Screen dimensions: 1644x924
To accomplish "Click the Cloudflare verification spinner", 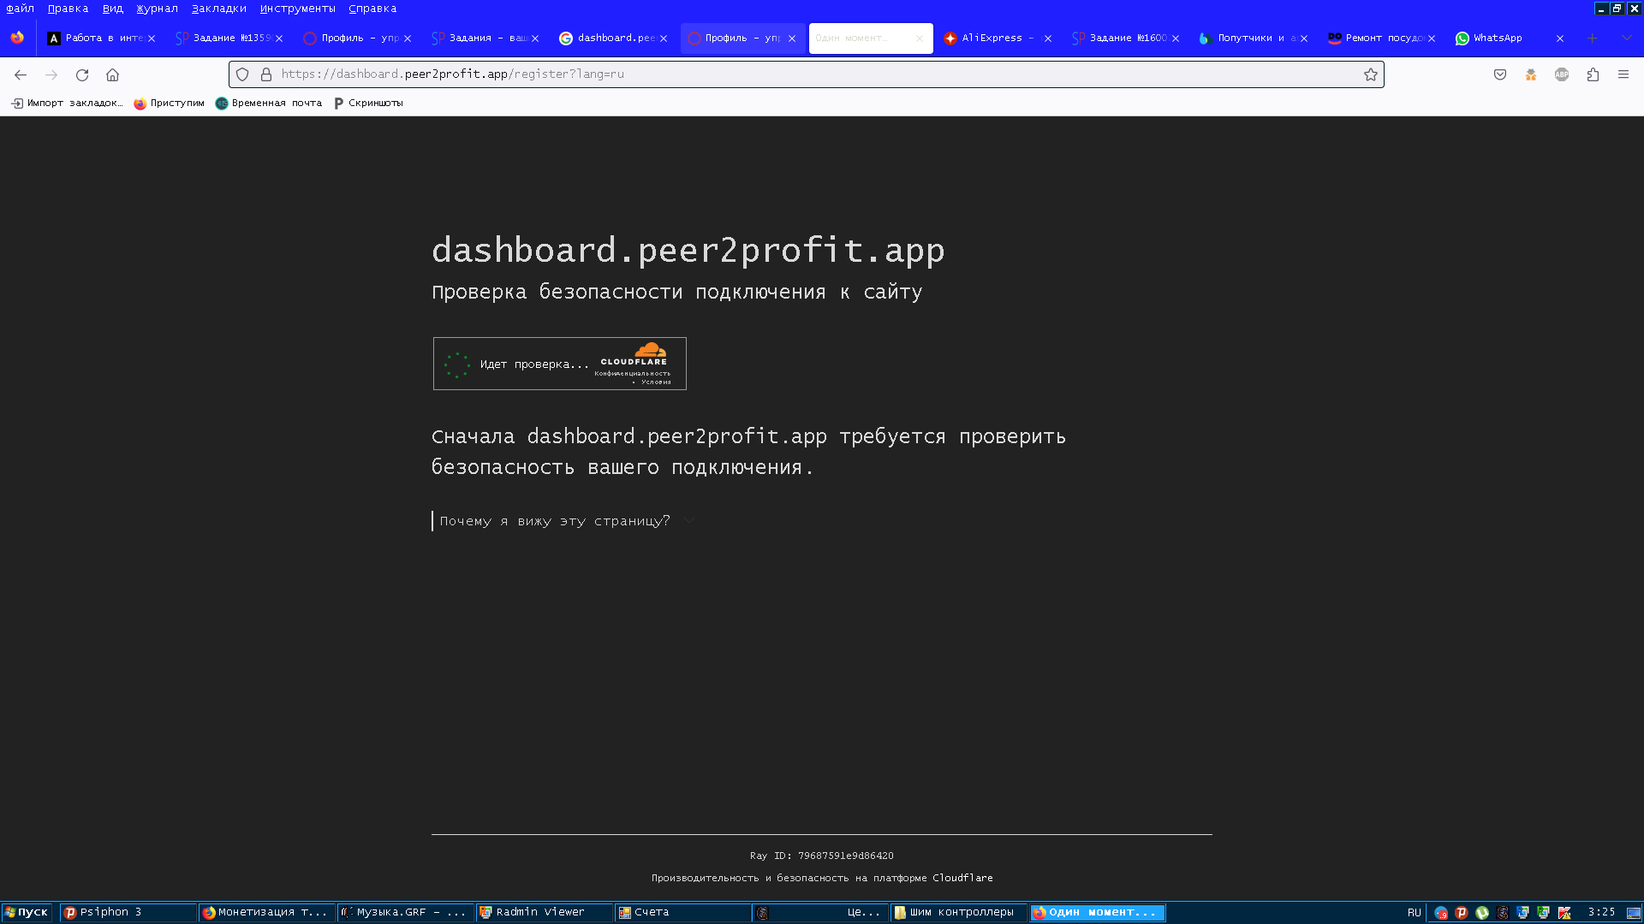I will pyautogui.click(x=456, y=364).
